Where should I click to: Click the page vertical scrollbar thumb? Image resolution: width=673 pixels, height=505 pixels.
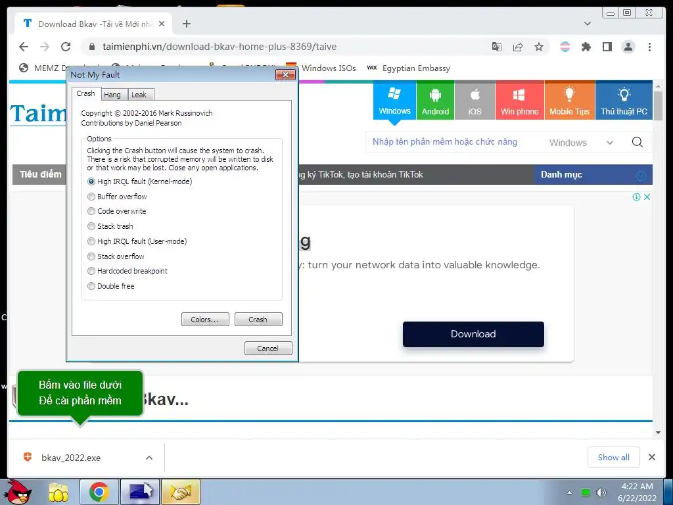[658, 106]
